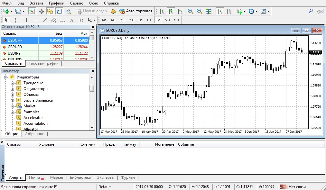Select the Accelerator indicator
Viewport: 326px width, 190px height.
[33, 118]
